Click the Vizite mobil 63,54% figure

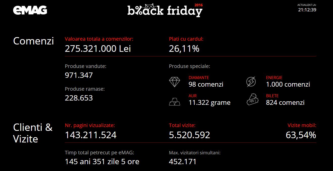[301, 135]
